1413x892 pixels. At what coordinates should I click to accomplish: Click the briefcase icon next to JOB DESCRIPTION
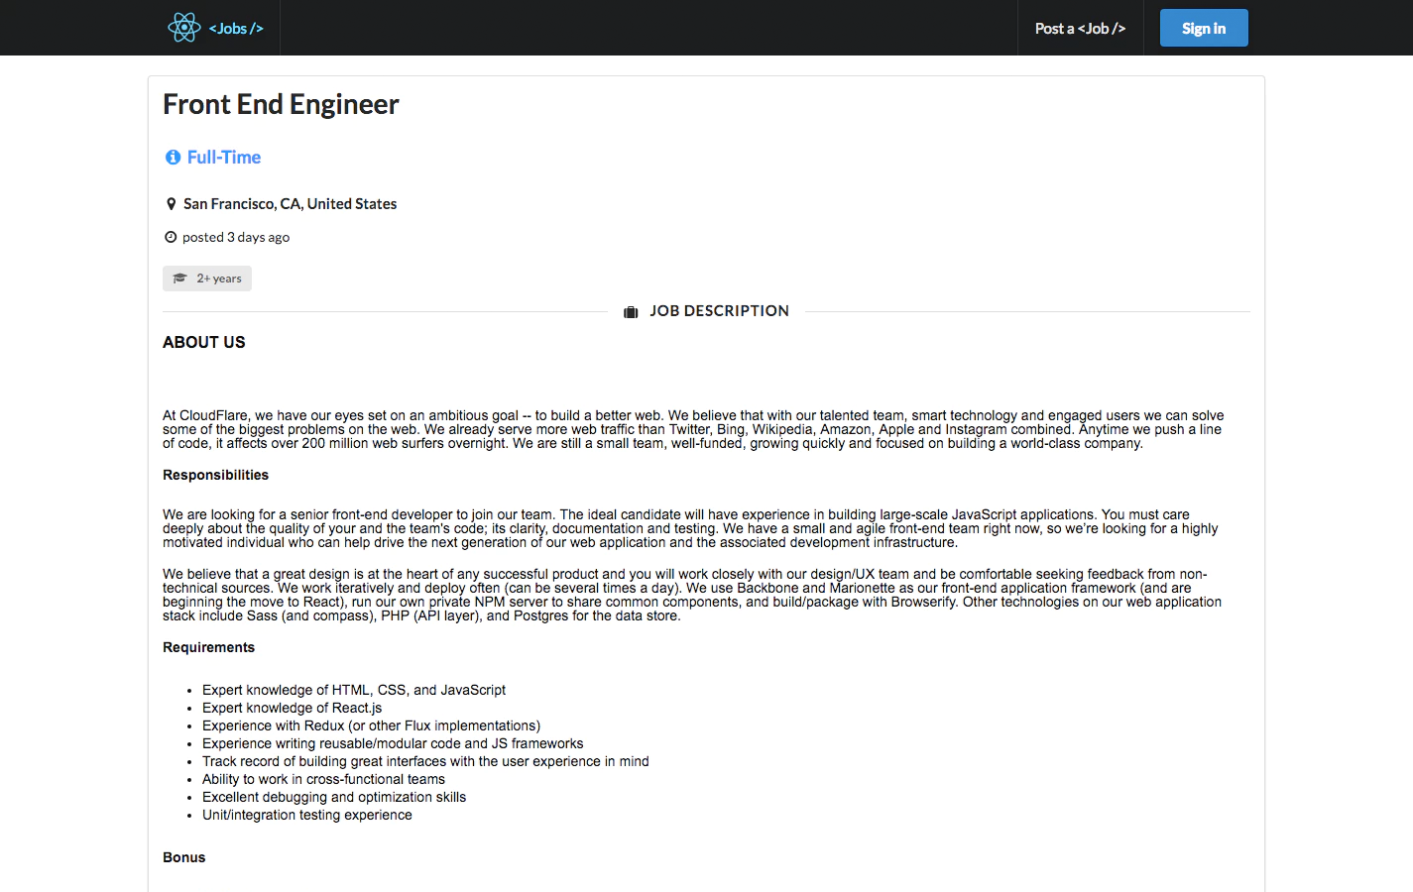[631, 310]
